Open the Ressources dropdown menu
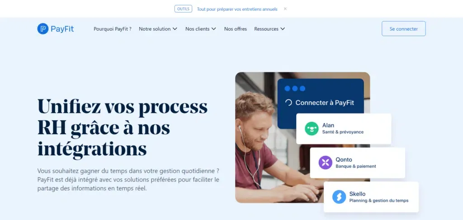Viewport: 463px width, 220px height. pyautogui.click(x=269, y=29)
